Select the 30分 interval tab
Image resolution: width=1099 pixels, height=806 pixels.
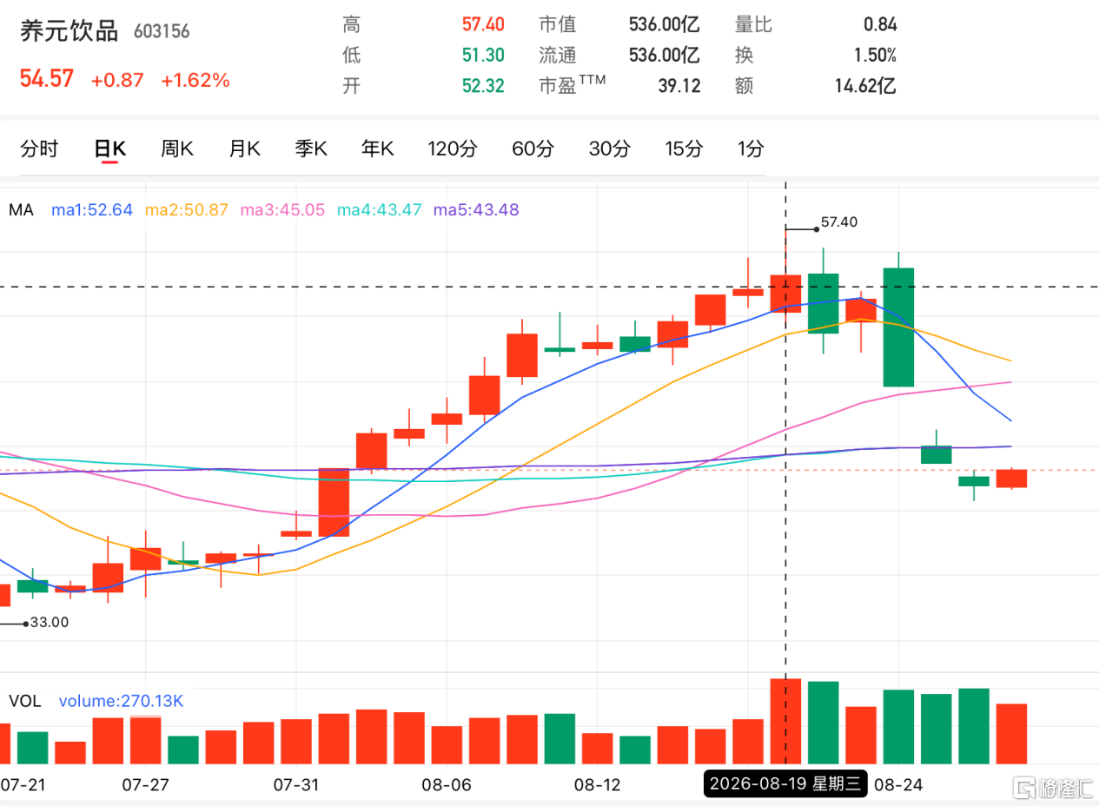(x=610, y=149)
